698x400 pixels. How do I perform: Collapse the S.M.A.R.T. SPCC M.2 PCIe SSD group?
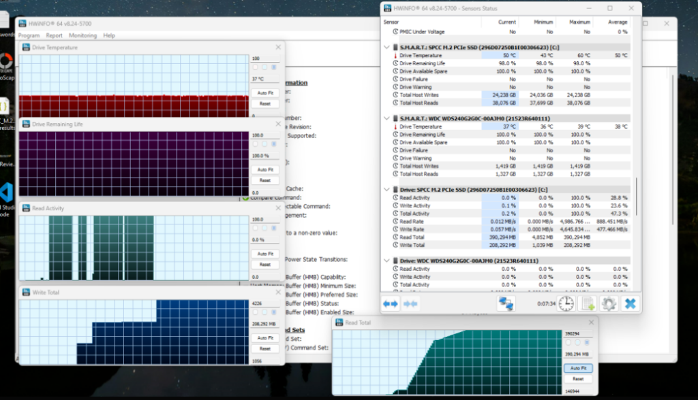click(387, 47)
